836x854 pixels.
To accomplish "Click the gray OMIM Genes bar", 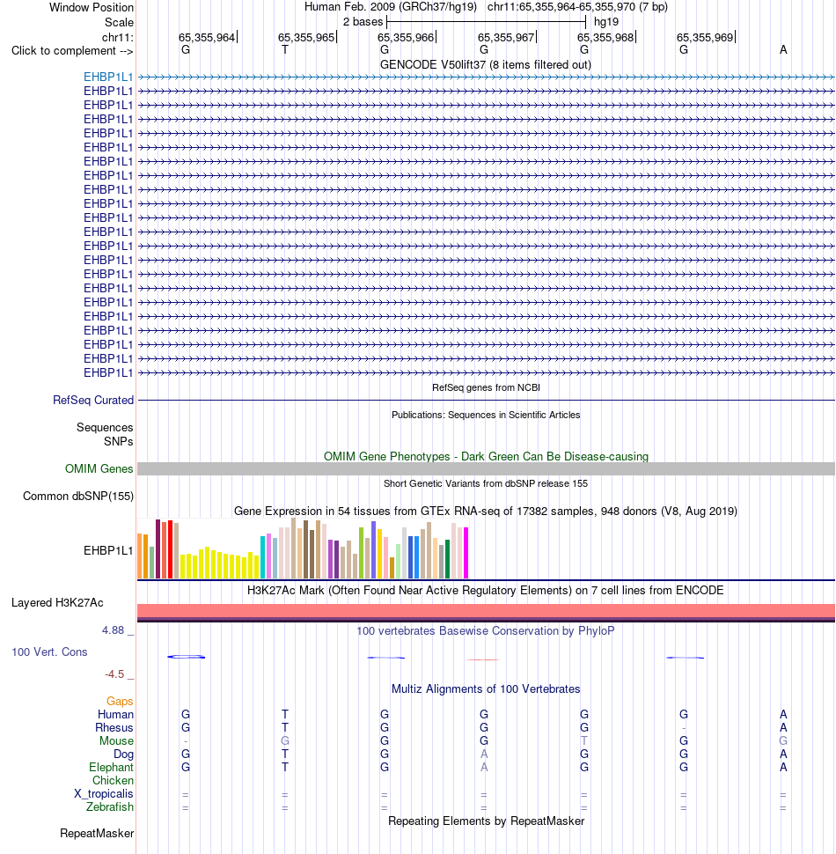I will [x=486, y=468].
